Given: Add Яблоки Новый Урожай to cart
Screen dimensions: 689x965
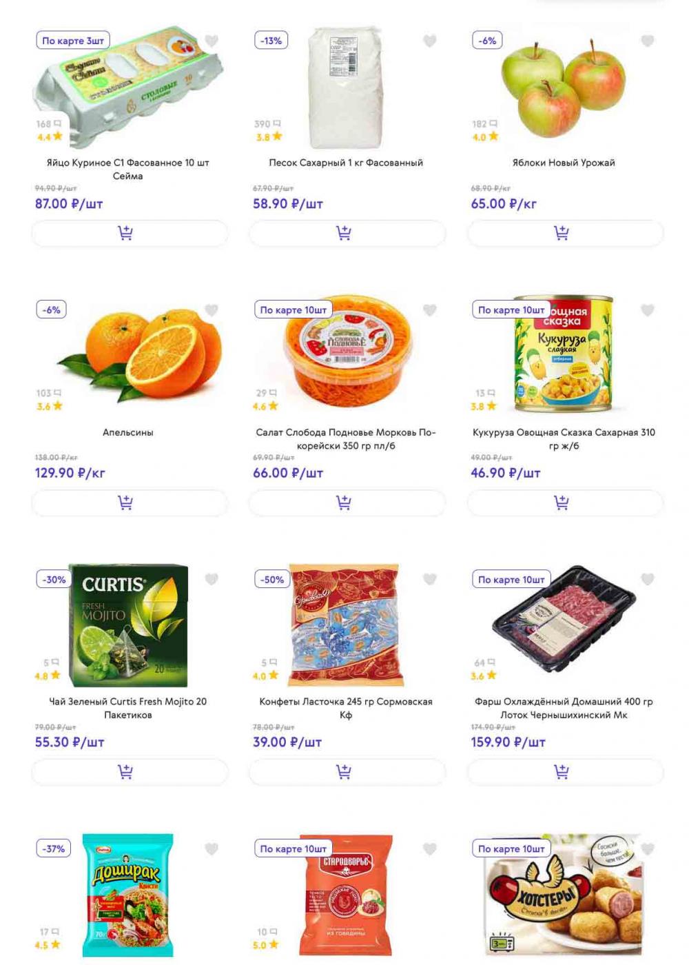Looking at the screenshot, I should coord(565,233).
